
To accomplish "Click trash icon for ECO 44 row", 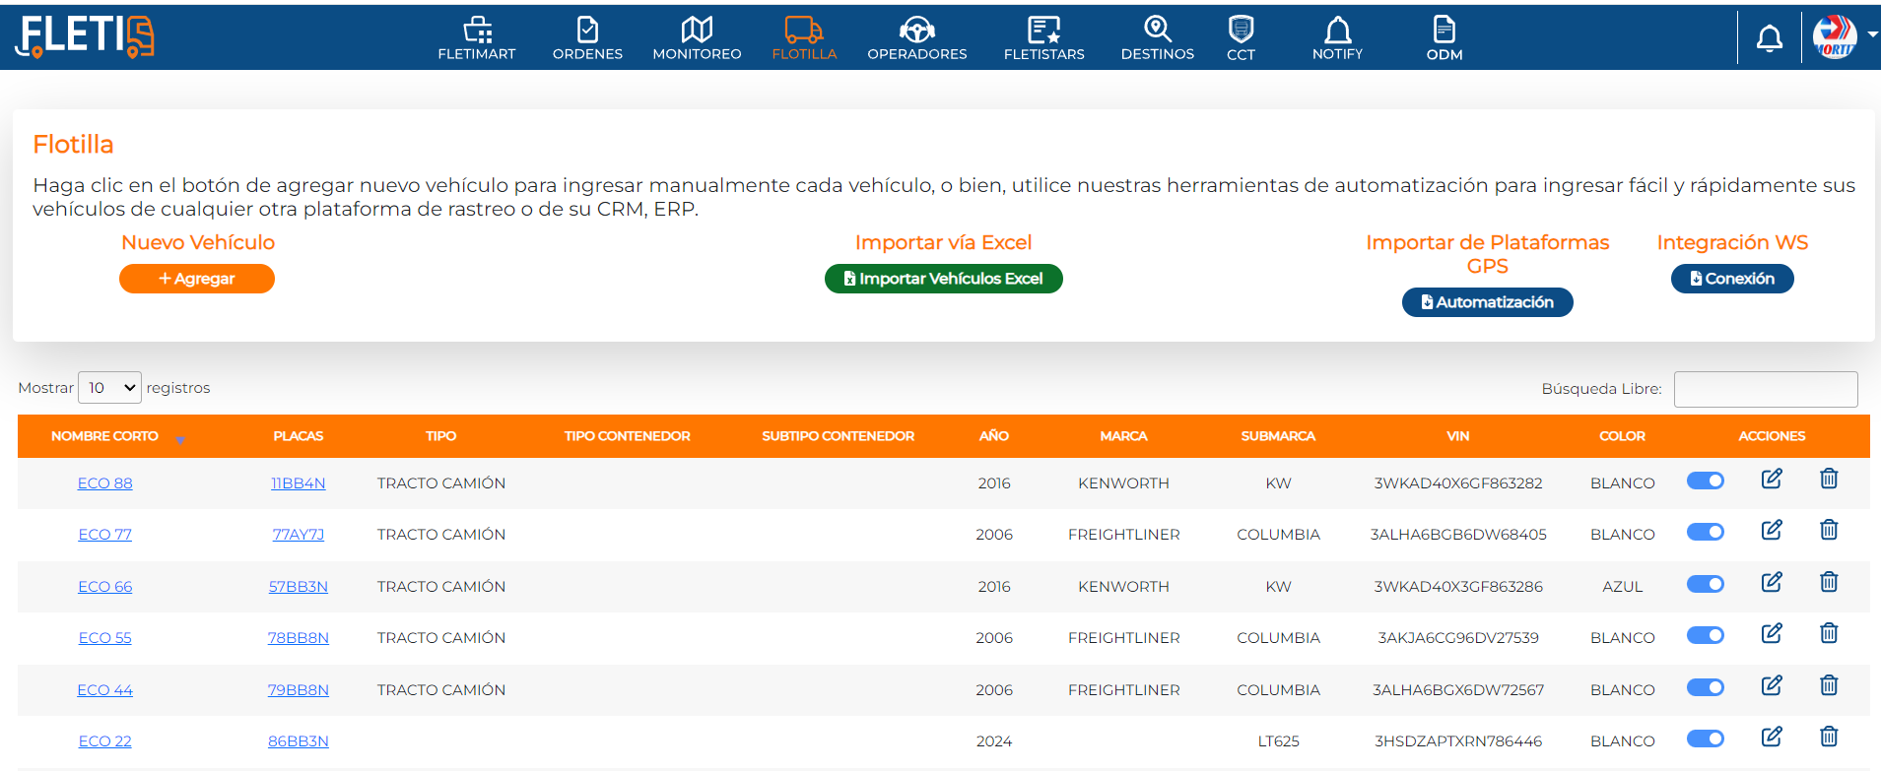I will click(1828, 686).
